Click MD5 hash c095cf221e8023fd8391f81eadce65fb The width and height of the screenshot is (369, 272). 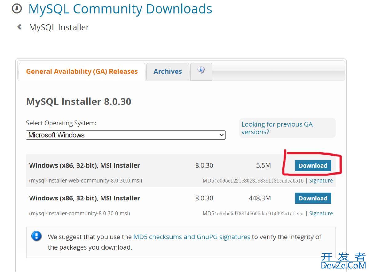pos(260,181)
